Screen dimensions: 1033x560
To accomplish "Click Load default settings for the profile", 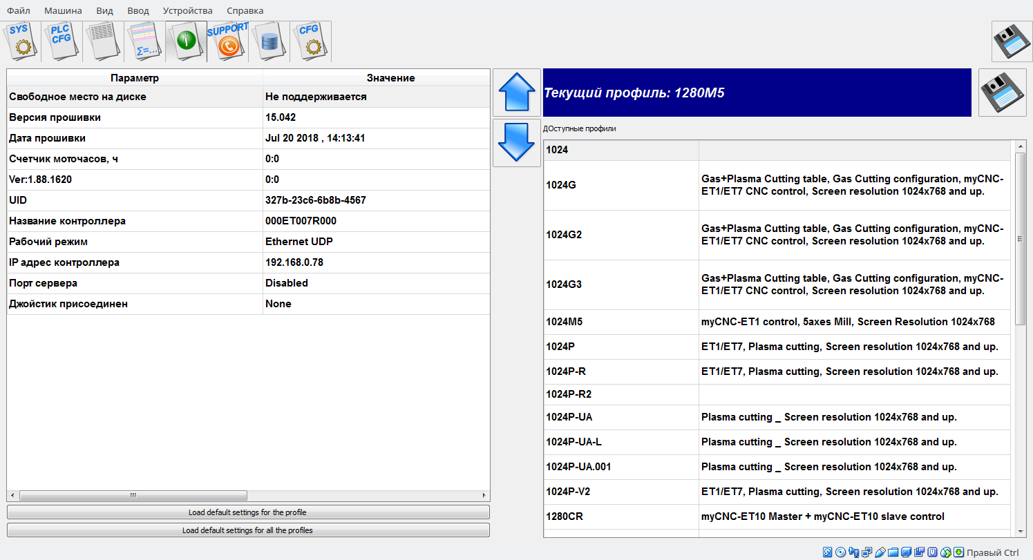I will click(248, 512).
